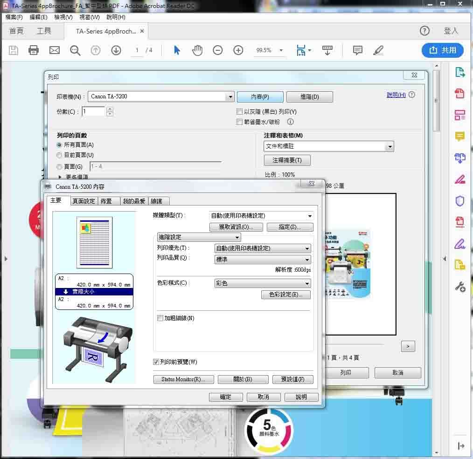Go to next page with down arrow
Screen dimensions: 473x459
(116, 50)
